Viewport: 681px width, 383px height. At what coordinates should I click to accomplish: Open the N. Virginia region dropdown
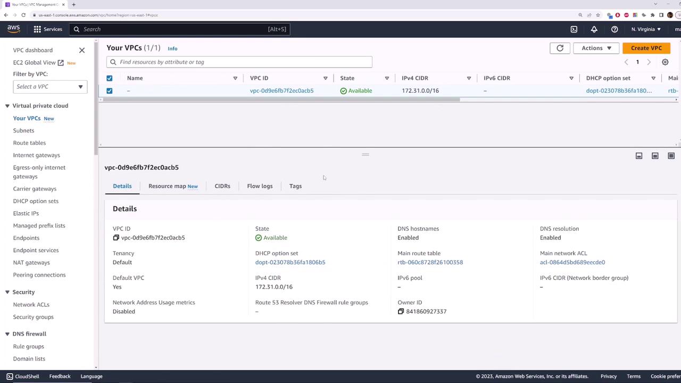646,29
